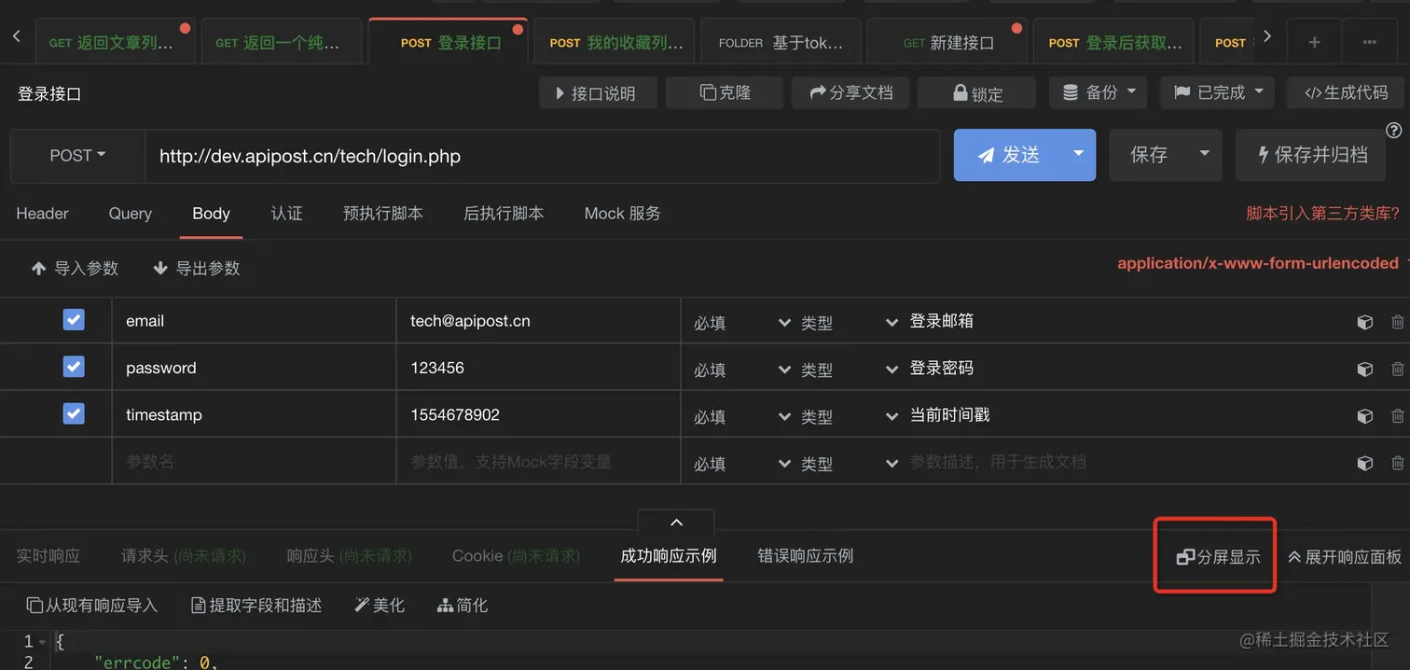The image size is (1410, 670).
Task: Delete the timestamp parameter row
Action: (x=1397, y=415)
